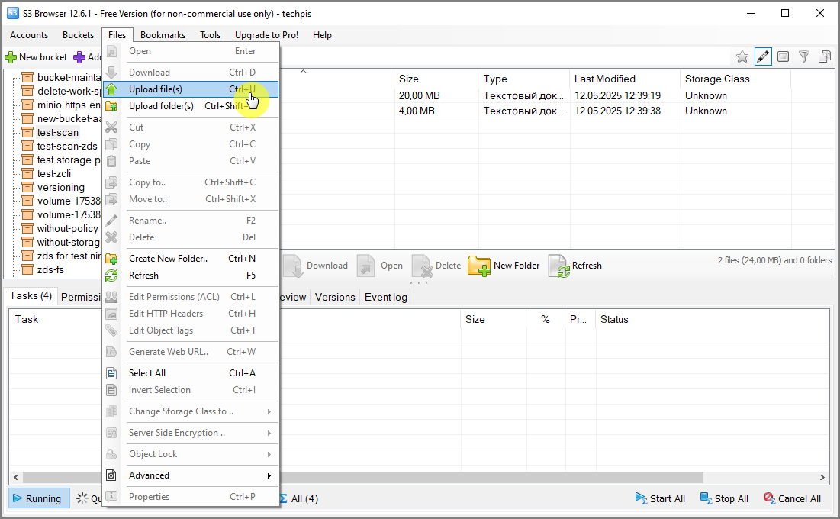Select the without-policy bucket
This screenshot has height=519, width=840.
click(67, 228)
